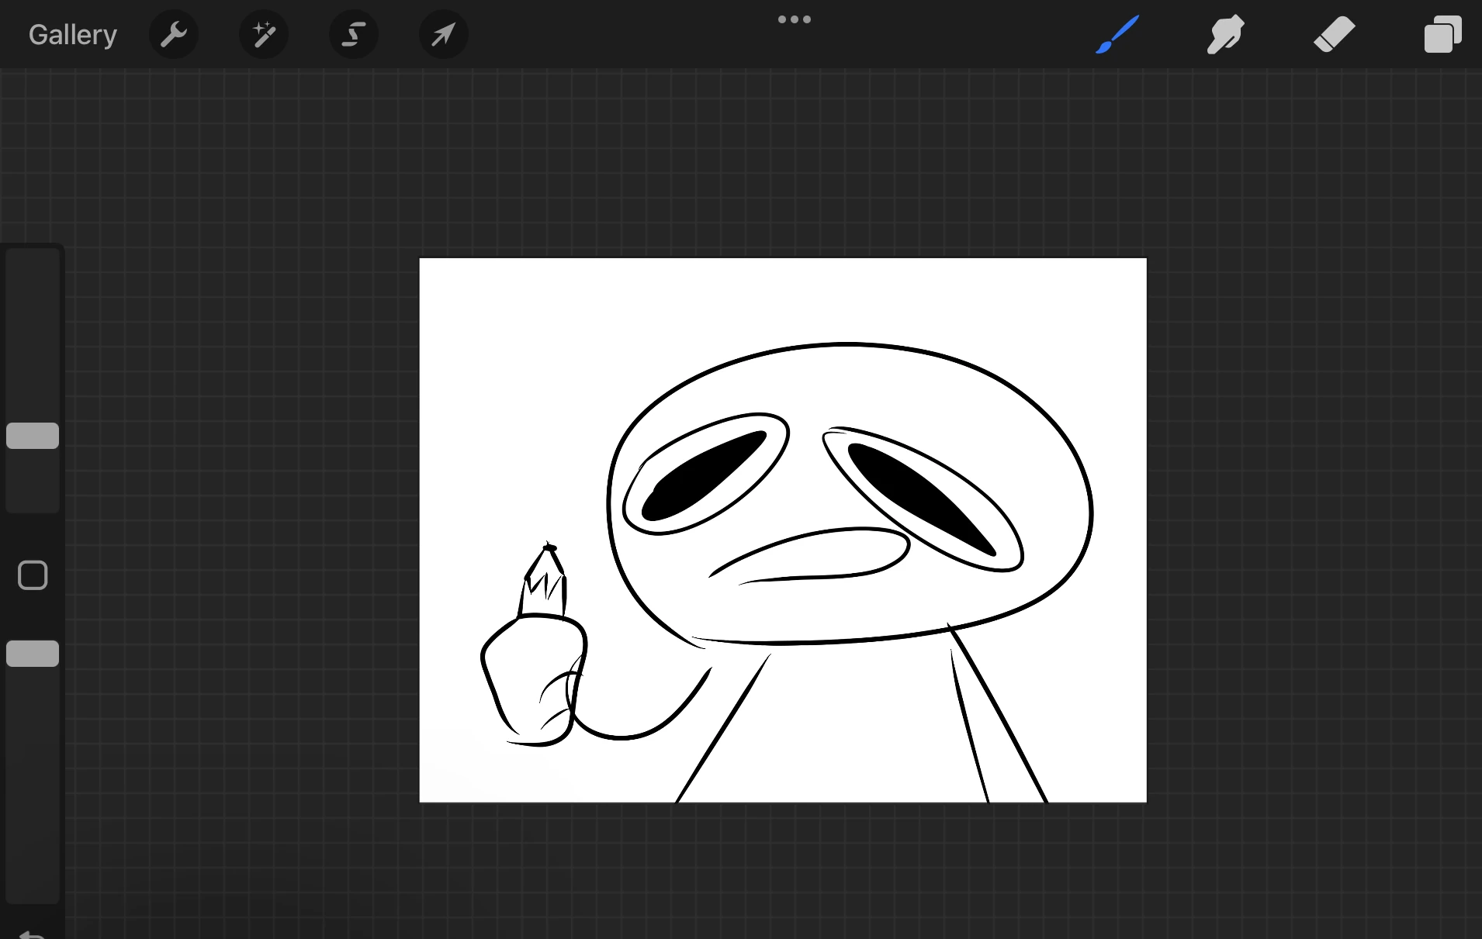Open the Adjustments magic wand menu
Screen dimensions: 1482x939
point(263,34)
